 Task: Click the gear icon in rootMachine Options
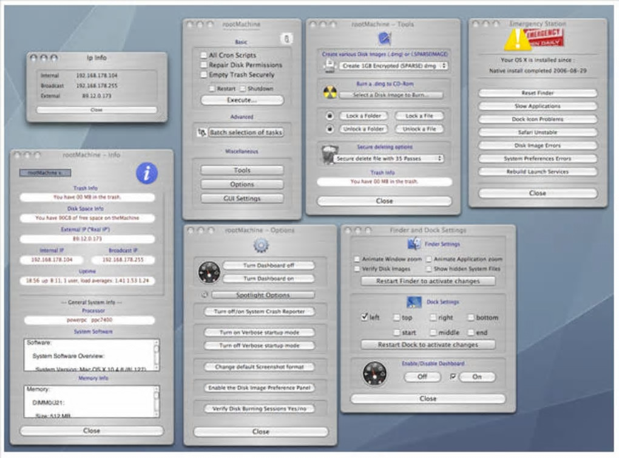[261, 245]
